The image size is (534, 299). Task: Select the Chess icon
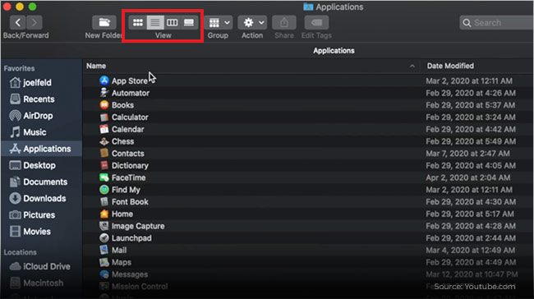tap(104, 141)
